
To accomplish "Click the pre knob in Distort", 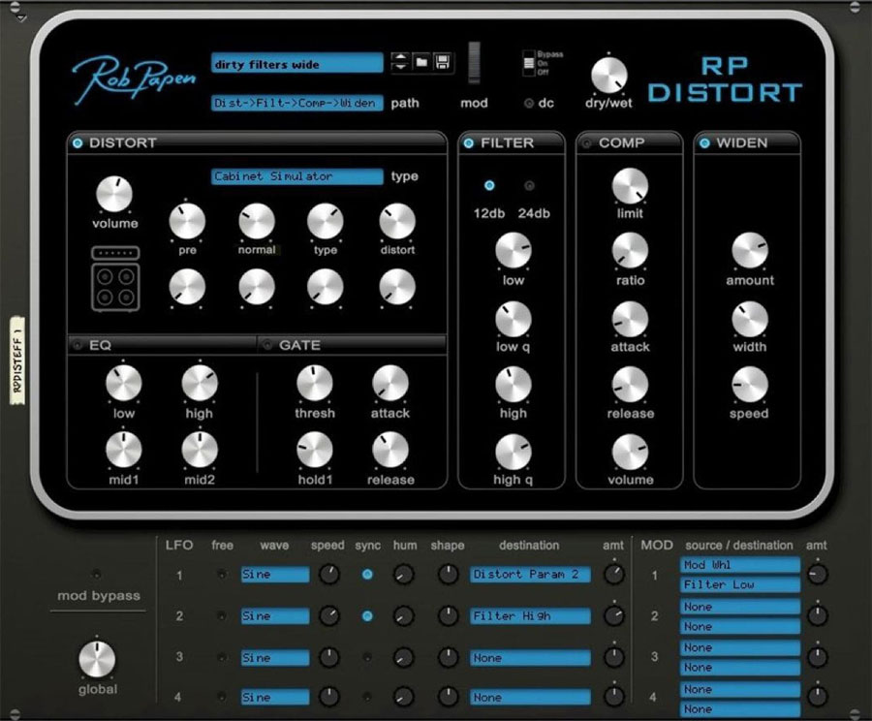I will (x=187, y=221).
